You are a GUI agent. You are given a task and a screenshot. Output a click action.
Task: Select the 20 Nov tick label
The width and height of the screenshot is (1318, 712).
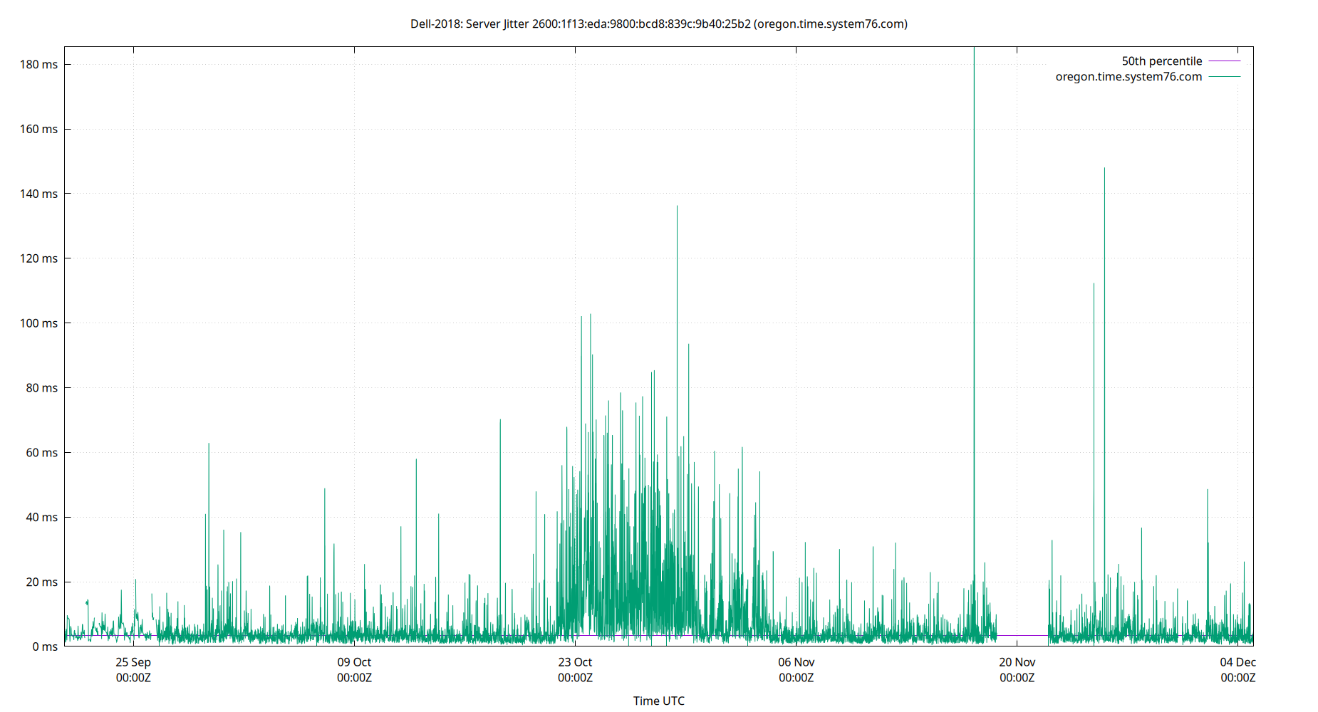pos(1017,662)
